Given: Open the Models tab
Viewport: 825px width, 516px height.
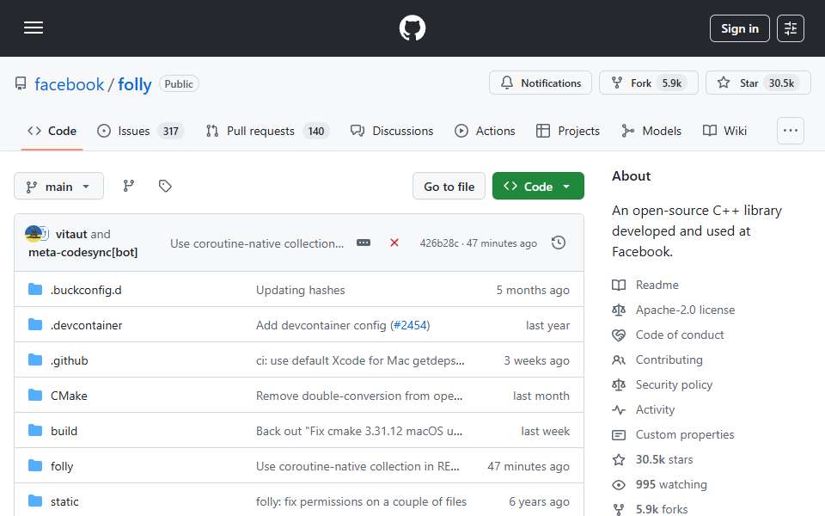Looking at the screenshot, I should click(651, 131).
